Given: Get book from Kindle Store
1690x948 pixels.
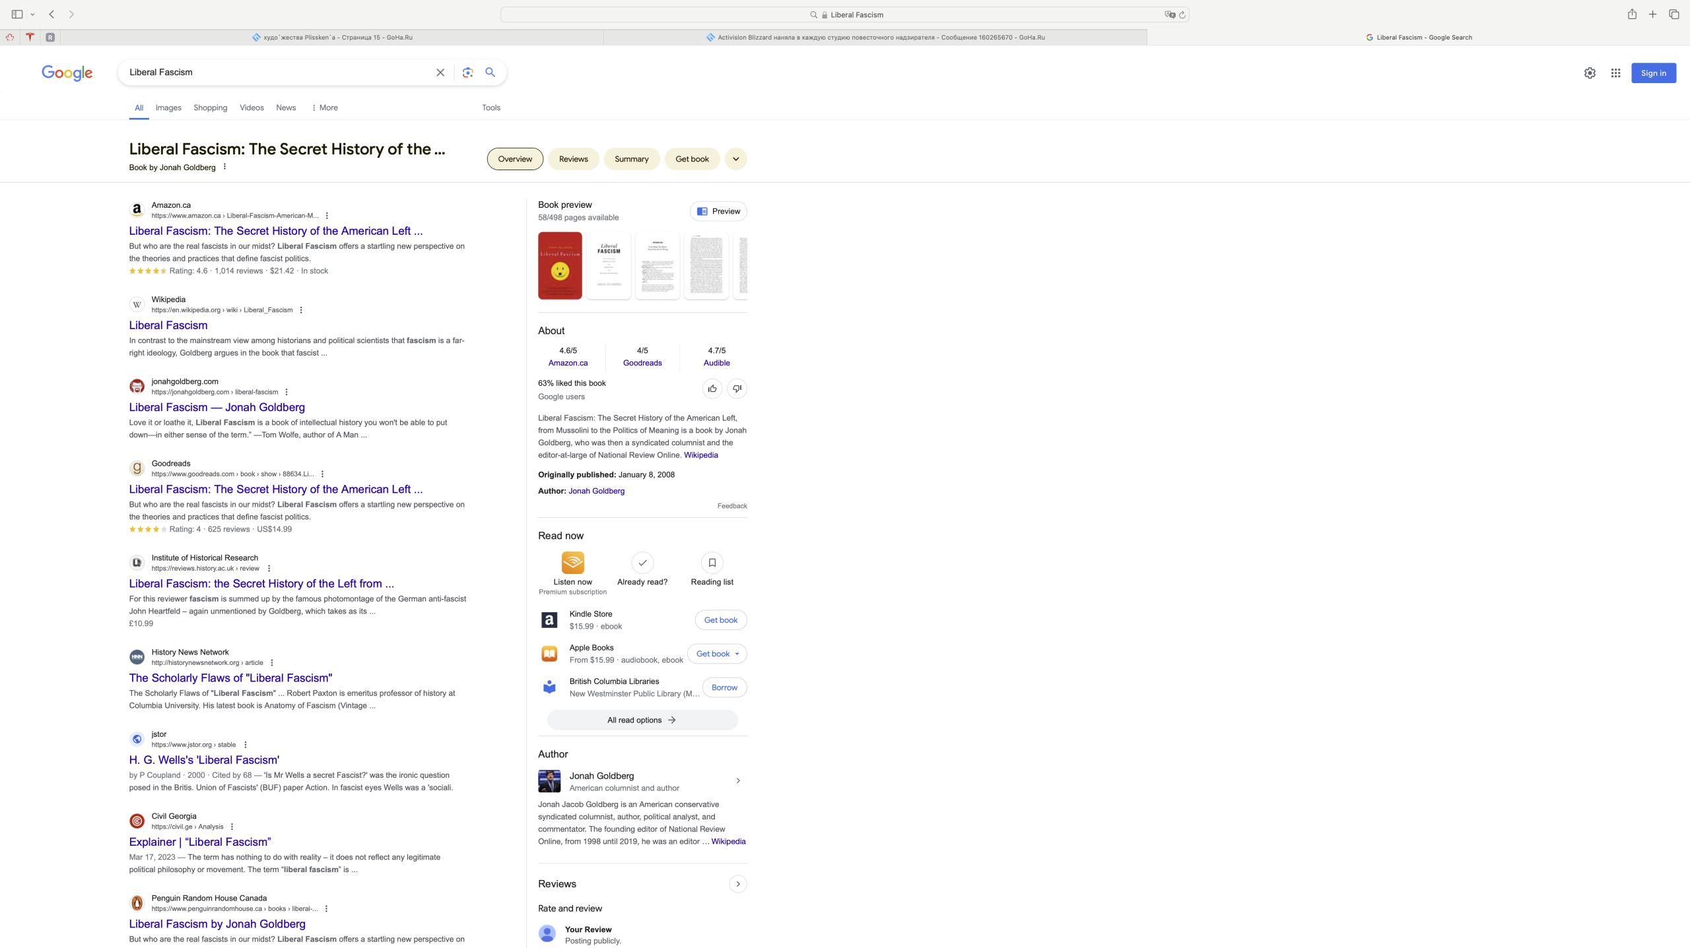Looking at the screenshot, I should [x=721, y=620].
